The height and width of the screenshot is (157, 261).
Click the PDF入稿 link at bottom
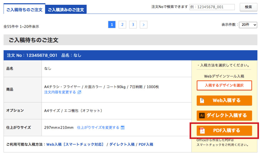(x=146, y=144)
